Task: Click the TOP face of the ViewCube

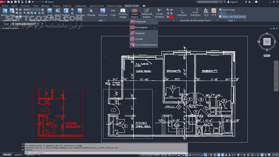Action: (x=267, y=41)
